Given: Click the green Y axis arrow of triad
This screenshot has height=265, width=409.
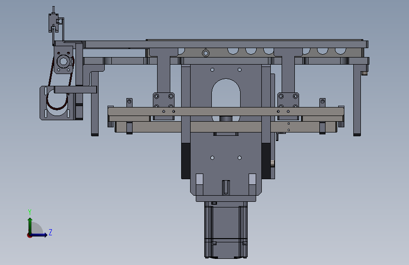Looking at the screenshot, I should pos(30,225).
